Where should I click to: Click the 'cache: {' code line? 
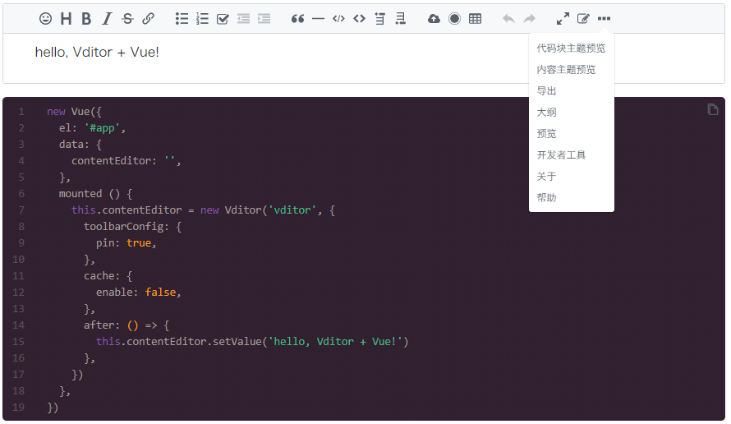(x=108, y=275)
